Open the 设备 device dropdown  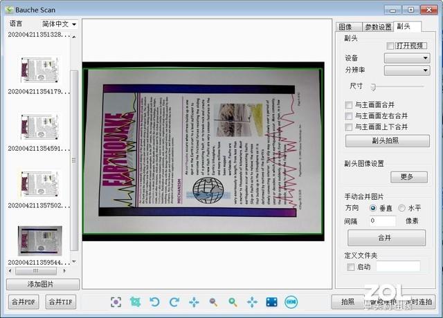(x=407, y=58)
